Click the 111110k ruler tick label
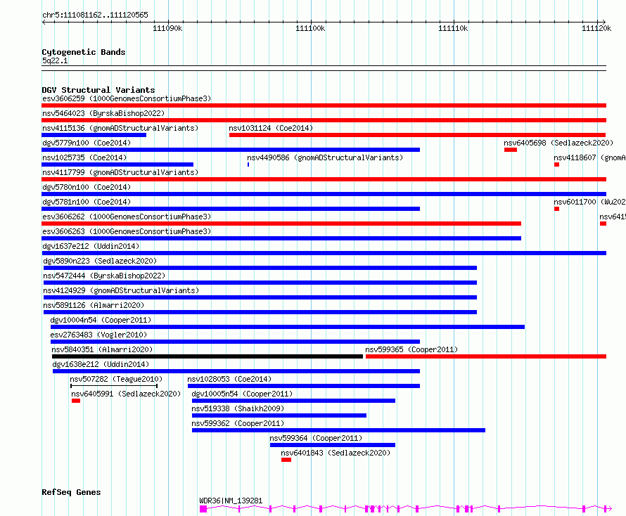Screen dimensions: 626x516 (453, 28)
